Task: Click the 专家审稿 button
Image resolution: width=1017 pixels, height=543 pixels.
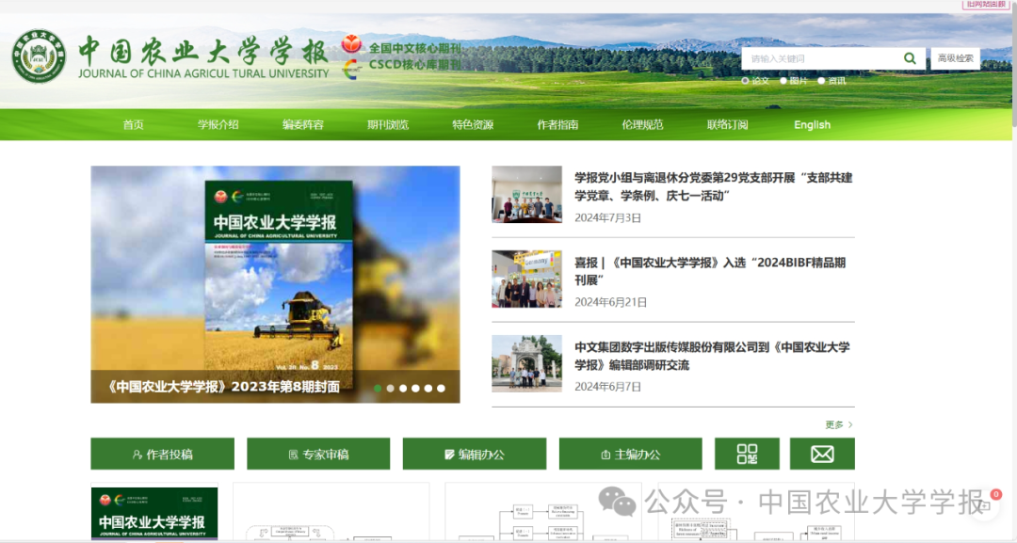Action: click(x=318, y=454)
